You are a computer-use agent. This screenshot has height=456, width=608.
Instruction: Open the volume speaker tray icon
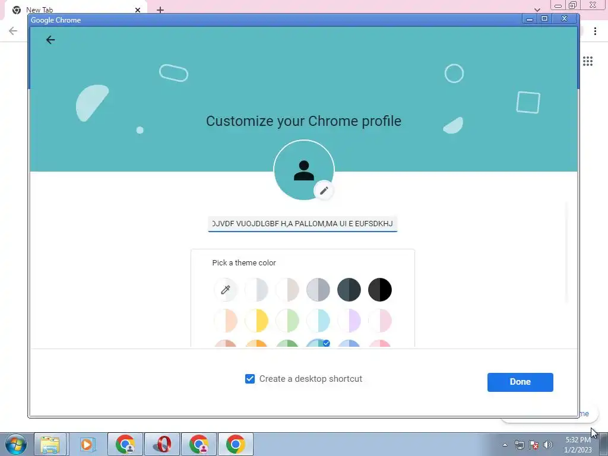tap(548, 445)
